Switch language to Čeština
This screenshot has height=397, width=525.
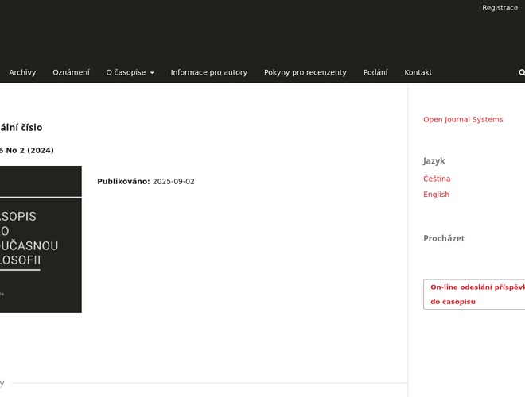tap(436, 179)
